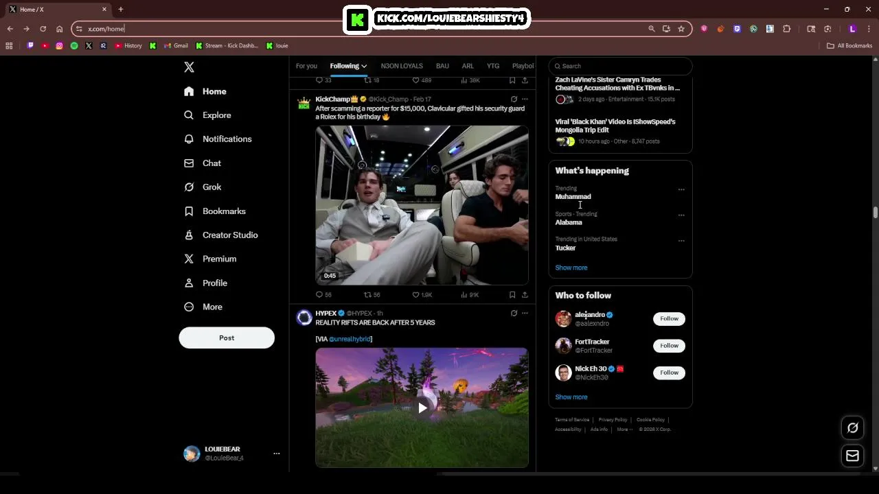Open the @unrealhybrid mention link
Image resolution: width=879 pixels, height=494 pixels.
tap(350, 339)
